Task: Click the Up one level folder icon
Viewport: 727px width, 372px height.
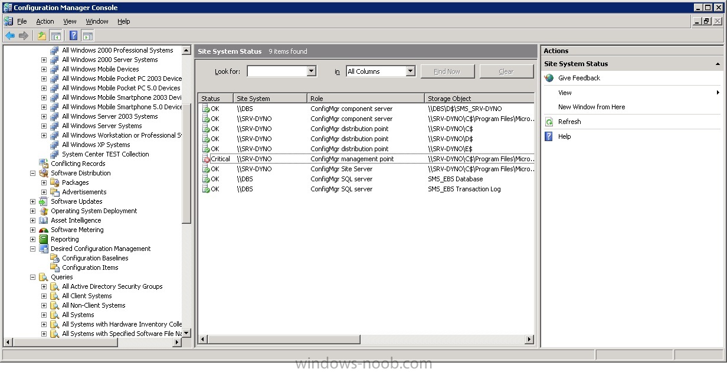Action: [42, 35]
